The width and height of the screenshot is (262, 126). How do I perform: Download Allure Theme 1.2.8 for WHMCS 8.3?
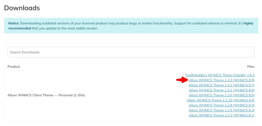click(x=222, y=105)
